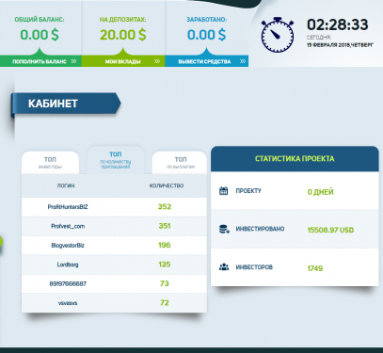The height and width of the screenshot is (353, 383).
Task: Select login ProfitHuntersBIZ
Action: point(68,207)
